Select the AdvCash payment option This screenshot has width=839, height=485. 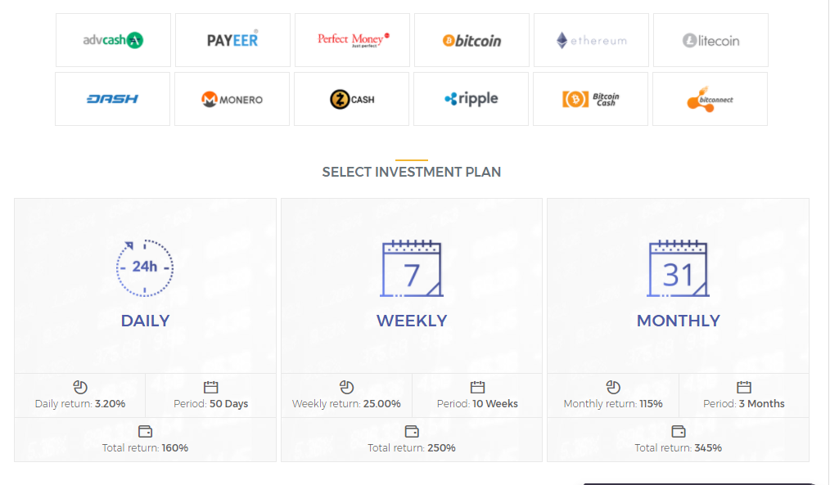(x=114, y=40)
